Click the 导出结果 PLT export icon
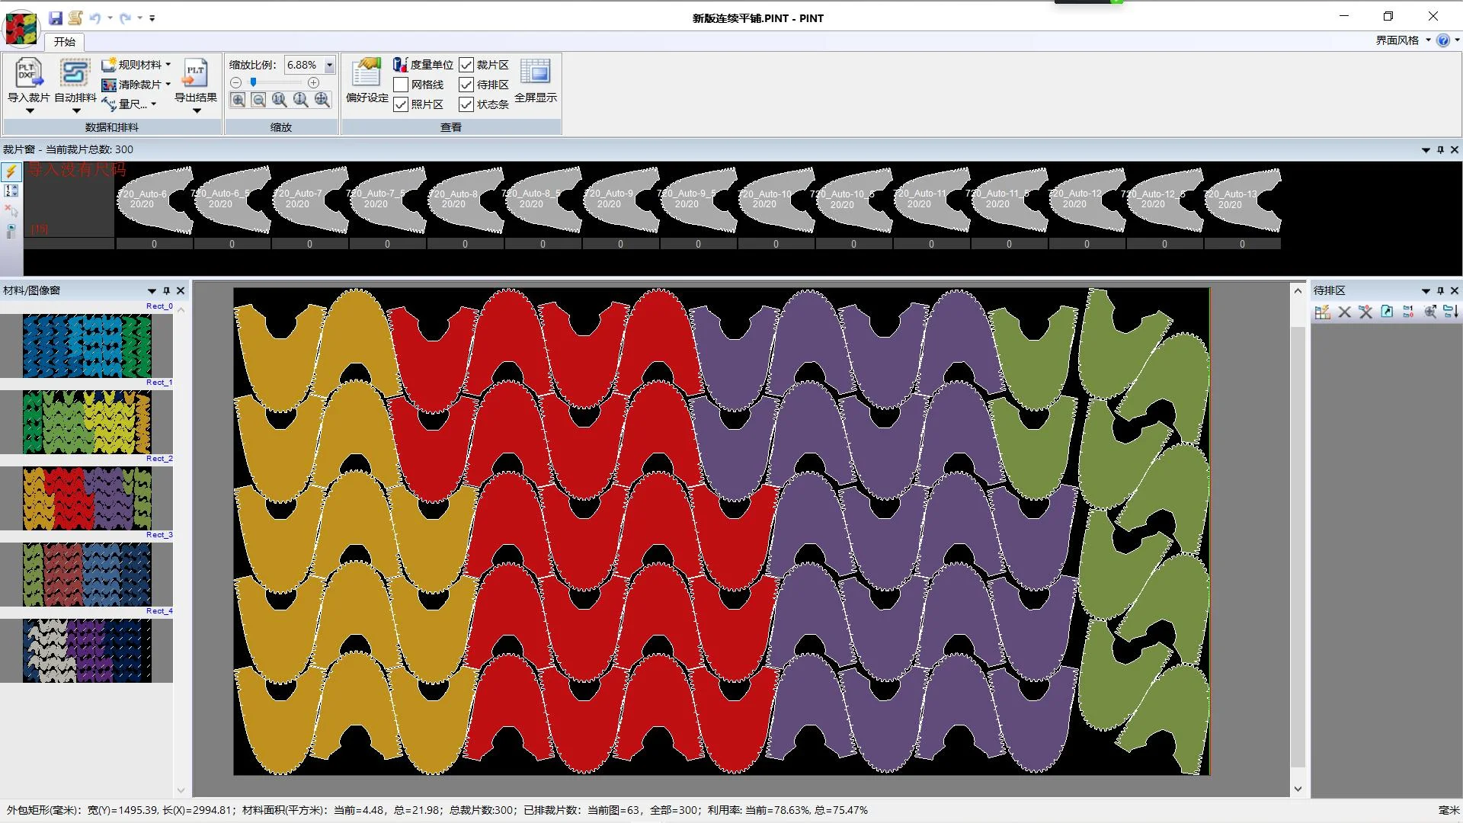Viewport: 1463px width, 823px height. click(196, 74)
